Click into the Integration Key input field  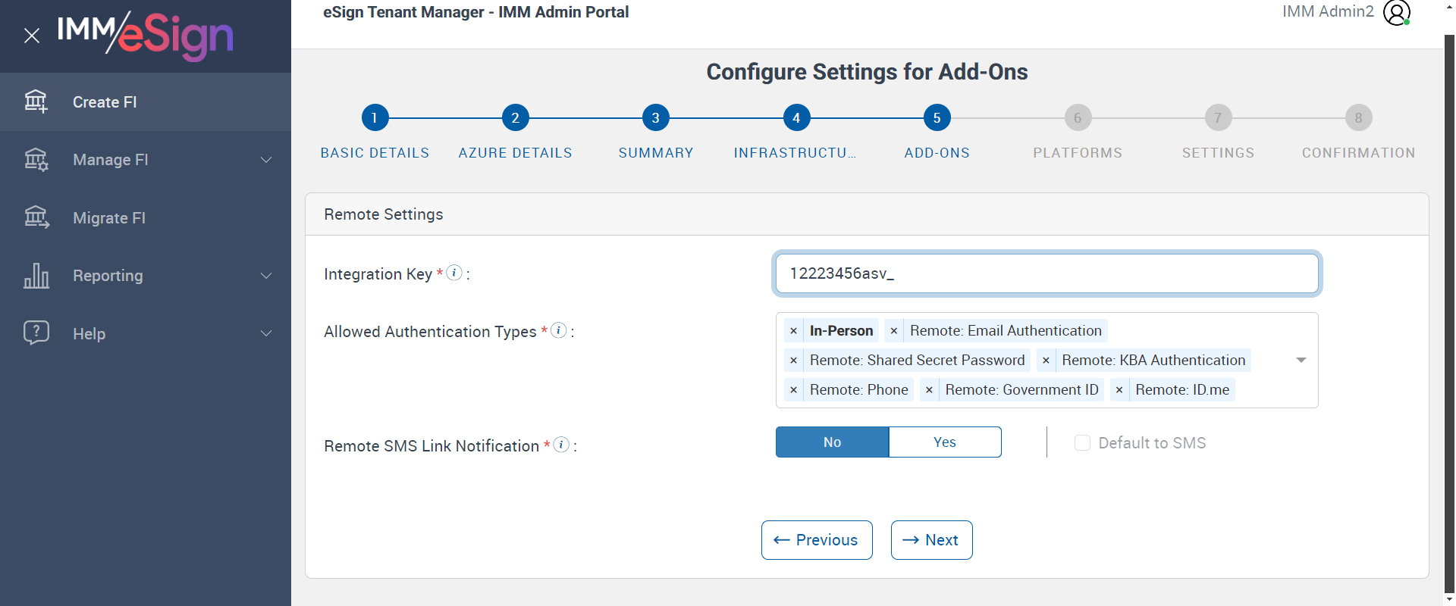click(1046, 273)
